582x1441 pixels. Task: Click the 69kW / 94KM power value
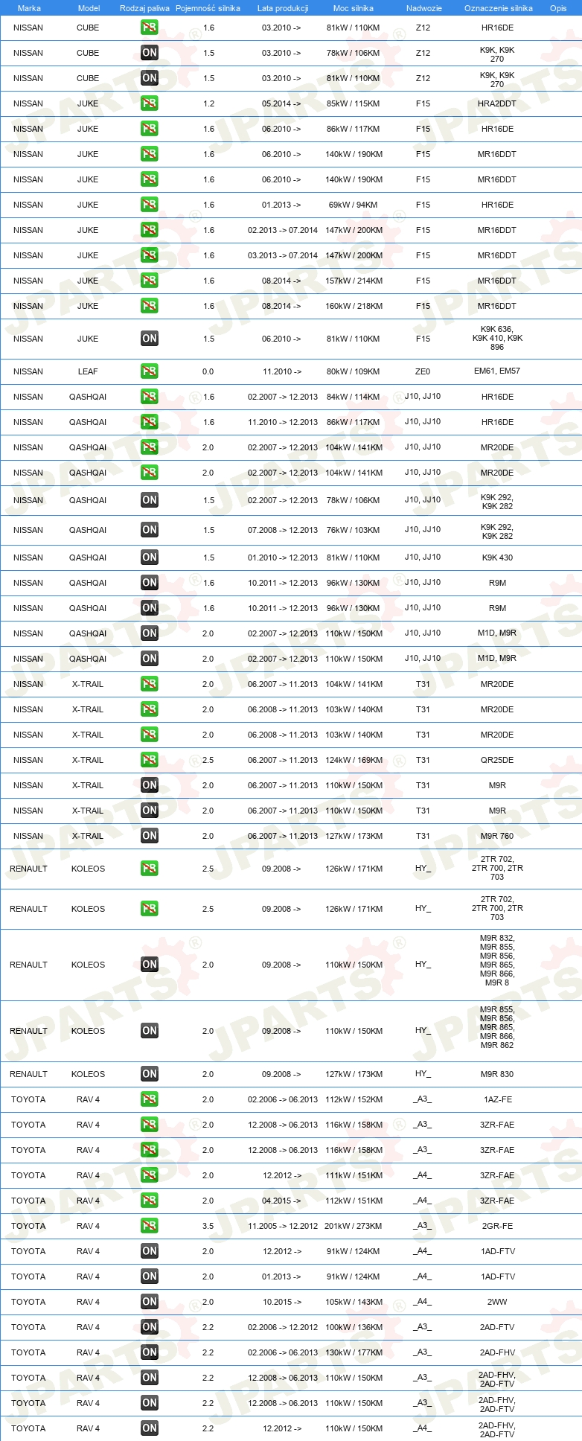(x=353, y=205)
